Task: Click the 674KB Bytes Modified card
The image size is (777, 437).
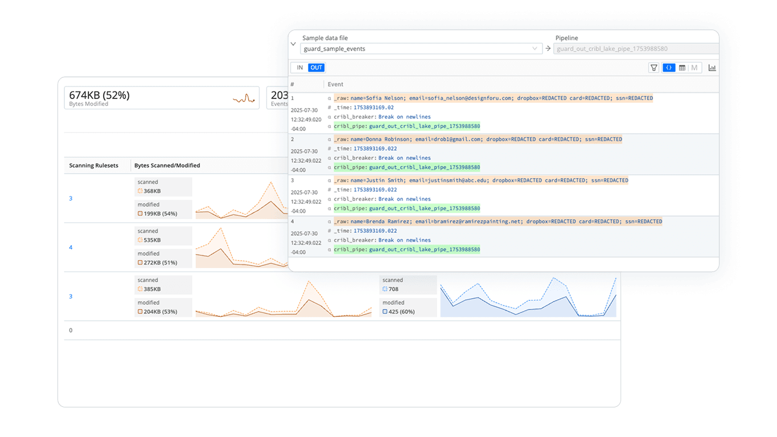Action: click(x=161, y=98)
